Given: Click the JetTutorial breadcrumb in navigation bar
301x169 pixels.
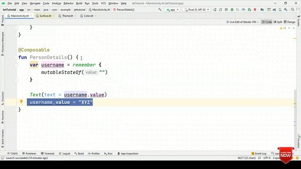Looking at the screenshot, I should 9,9.
